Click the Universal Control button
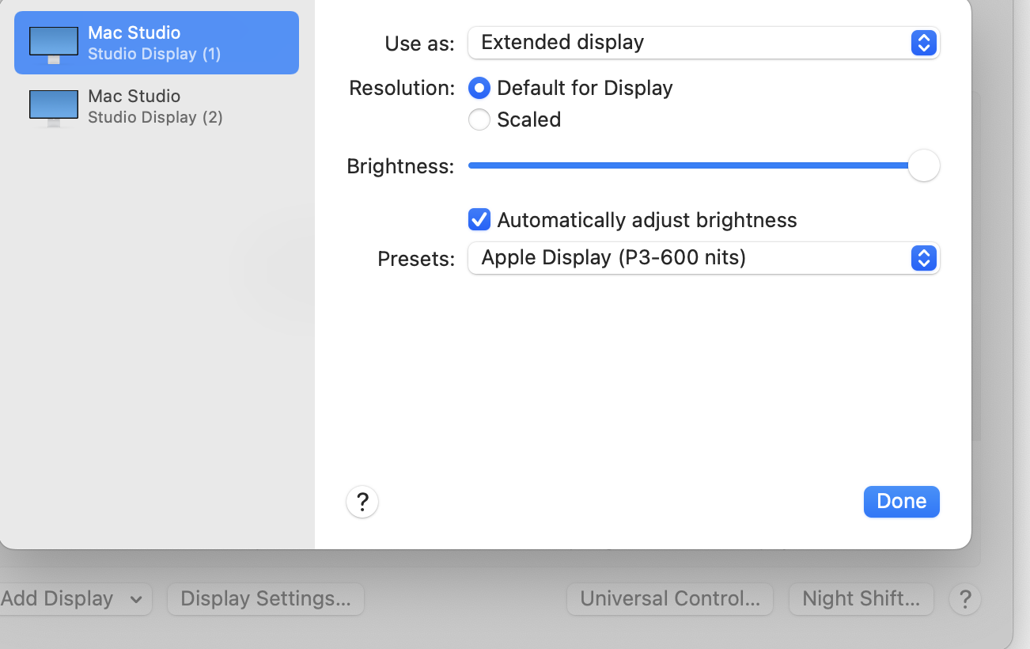Image resolution: width=1030 pixels, height=649 pixels. tap(669, 599)
